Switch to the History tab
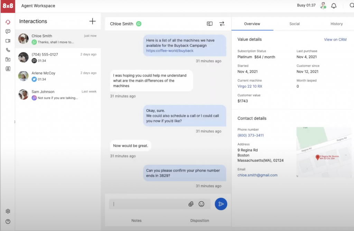This screenshot has width=354, height=231. point(336,24)
